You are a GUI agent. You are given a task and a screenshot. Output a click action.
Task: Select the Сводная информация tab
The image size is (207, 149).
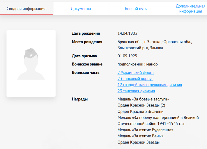click(27, 9)
